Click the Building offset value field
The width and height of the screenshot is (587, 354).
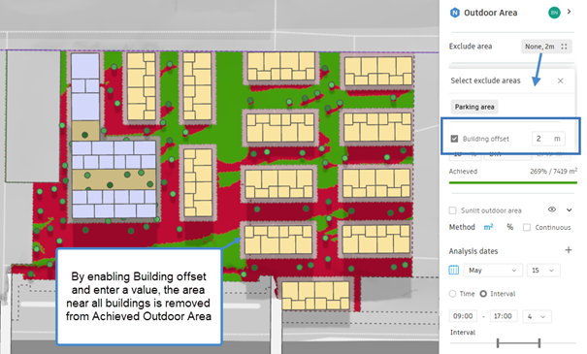[548, 139]
